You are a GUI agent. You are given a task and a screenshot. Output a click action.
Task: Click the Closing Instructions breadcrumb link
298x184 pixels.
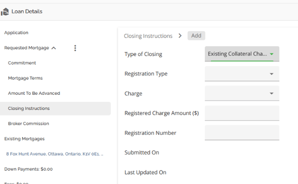[148, 36]
